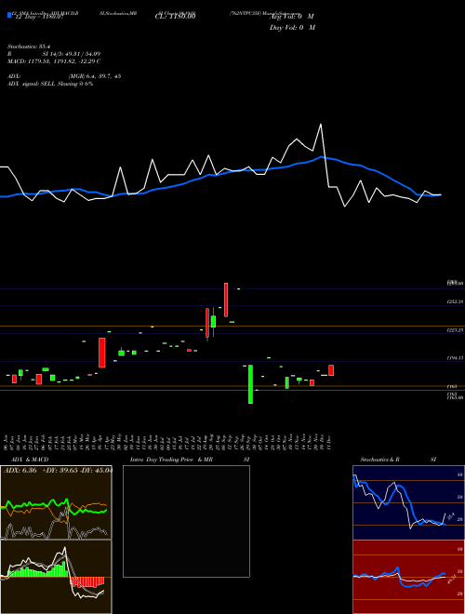Select the 'CL: 1180.00' closing price text

tap(175, 16)
